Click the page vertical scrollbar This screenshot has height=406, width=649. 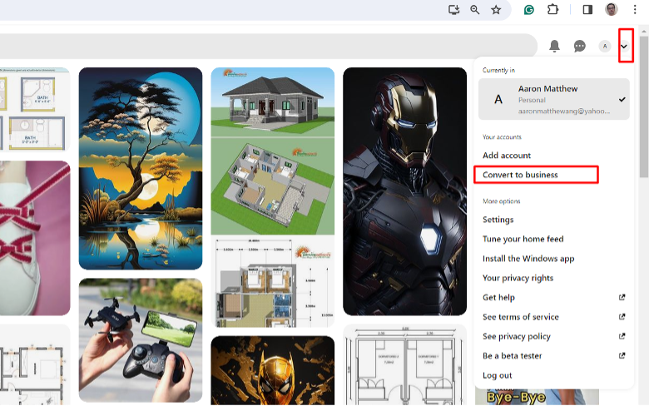pyautogui.click(x=644, y=106)
